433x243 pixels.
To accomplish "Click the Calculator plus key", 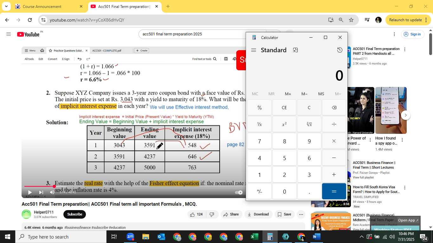I will [x=334, y=175].
